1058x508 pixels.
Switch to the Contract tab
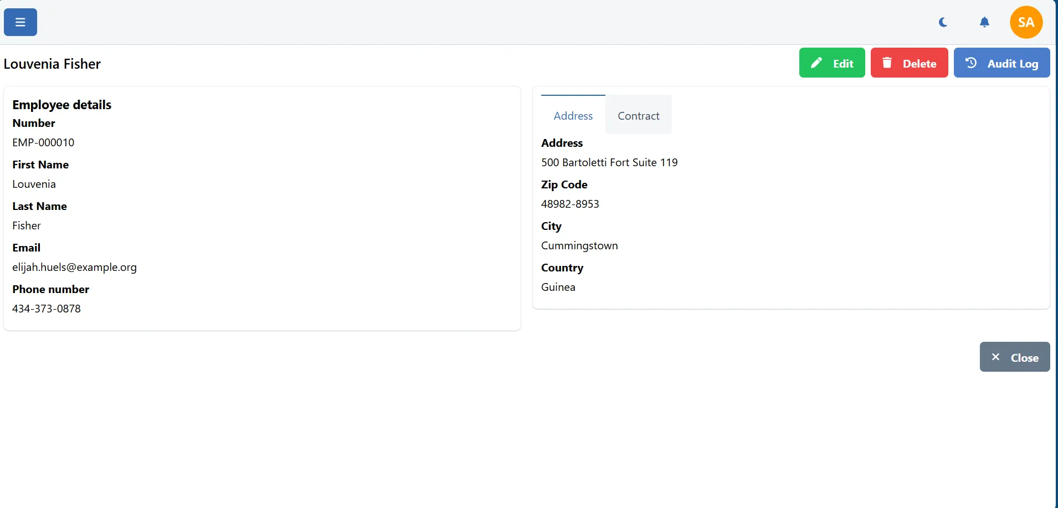point(638,115)
